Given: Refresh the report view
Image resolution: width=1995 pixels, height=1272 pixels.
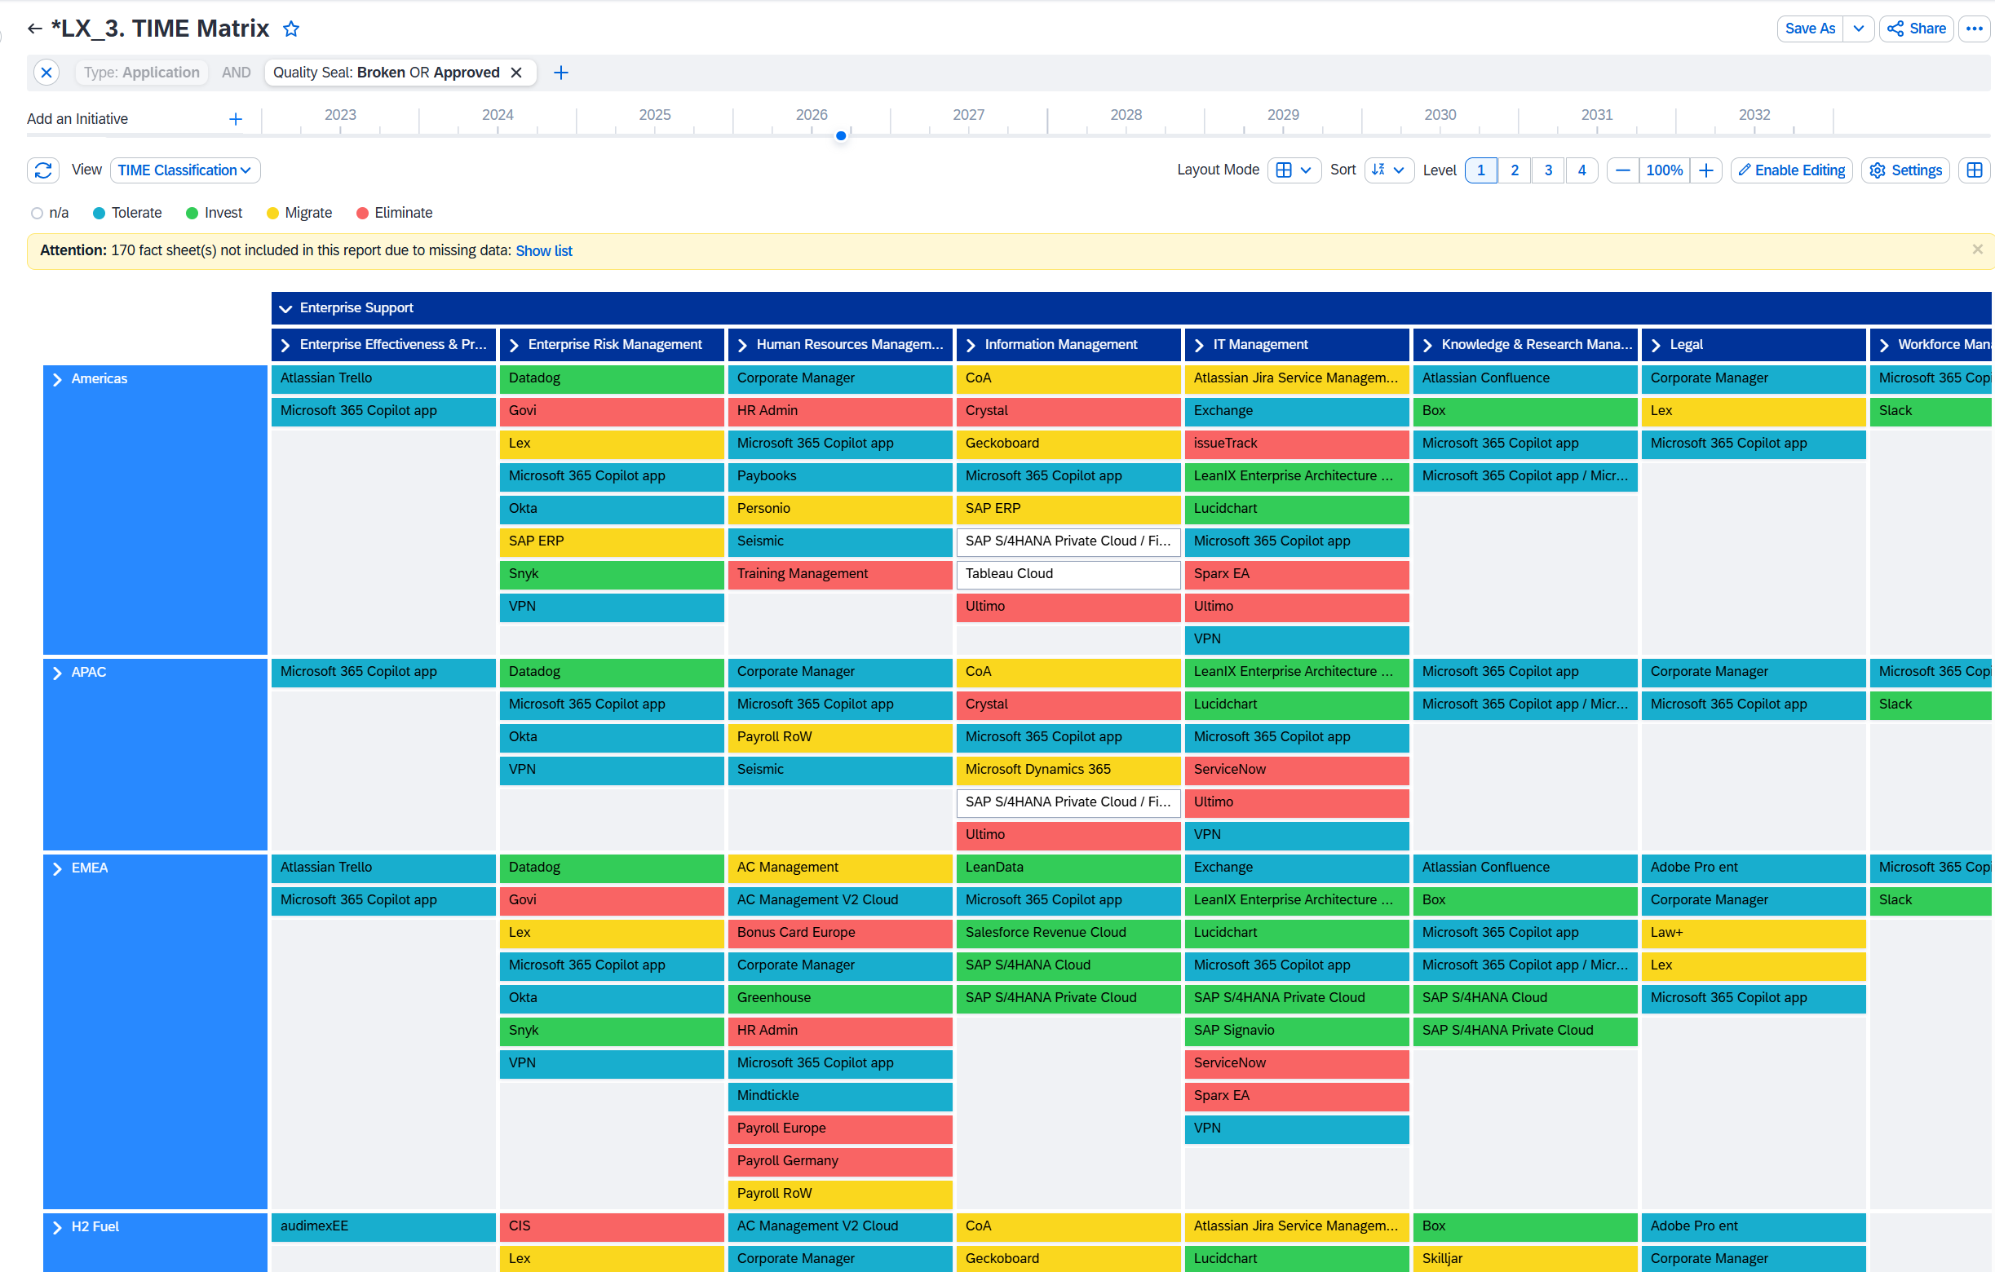Looking at the screenshot, I should tap(44, 170).
